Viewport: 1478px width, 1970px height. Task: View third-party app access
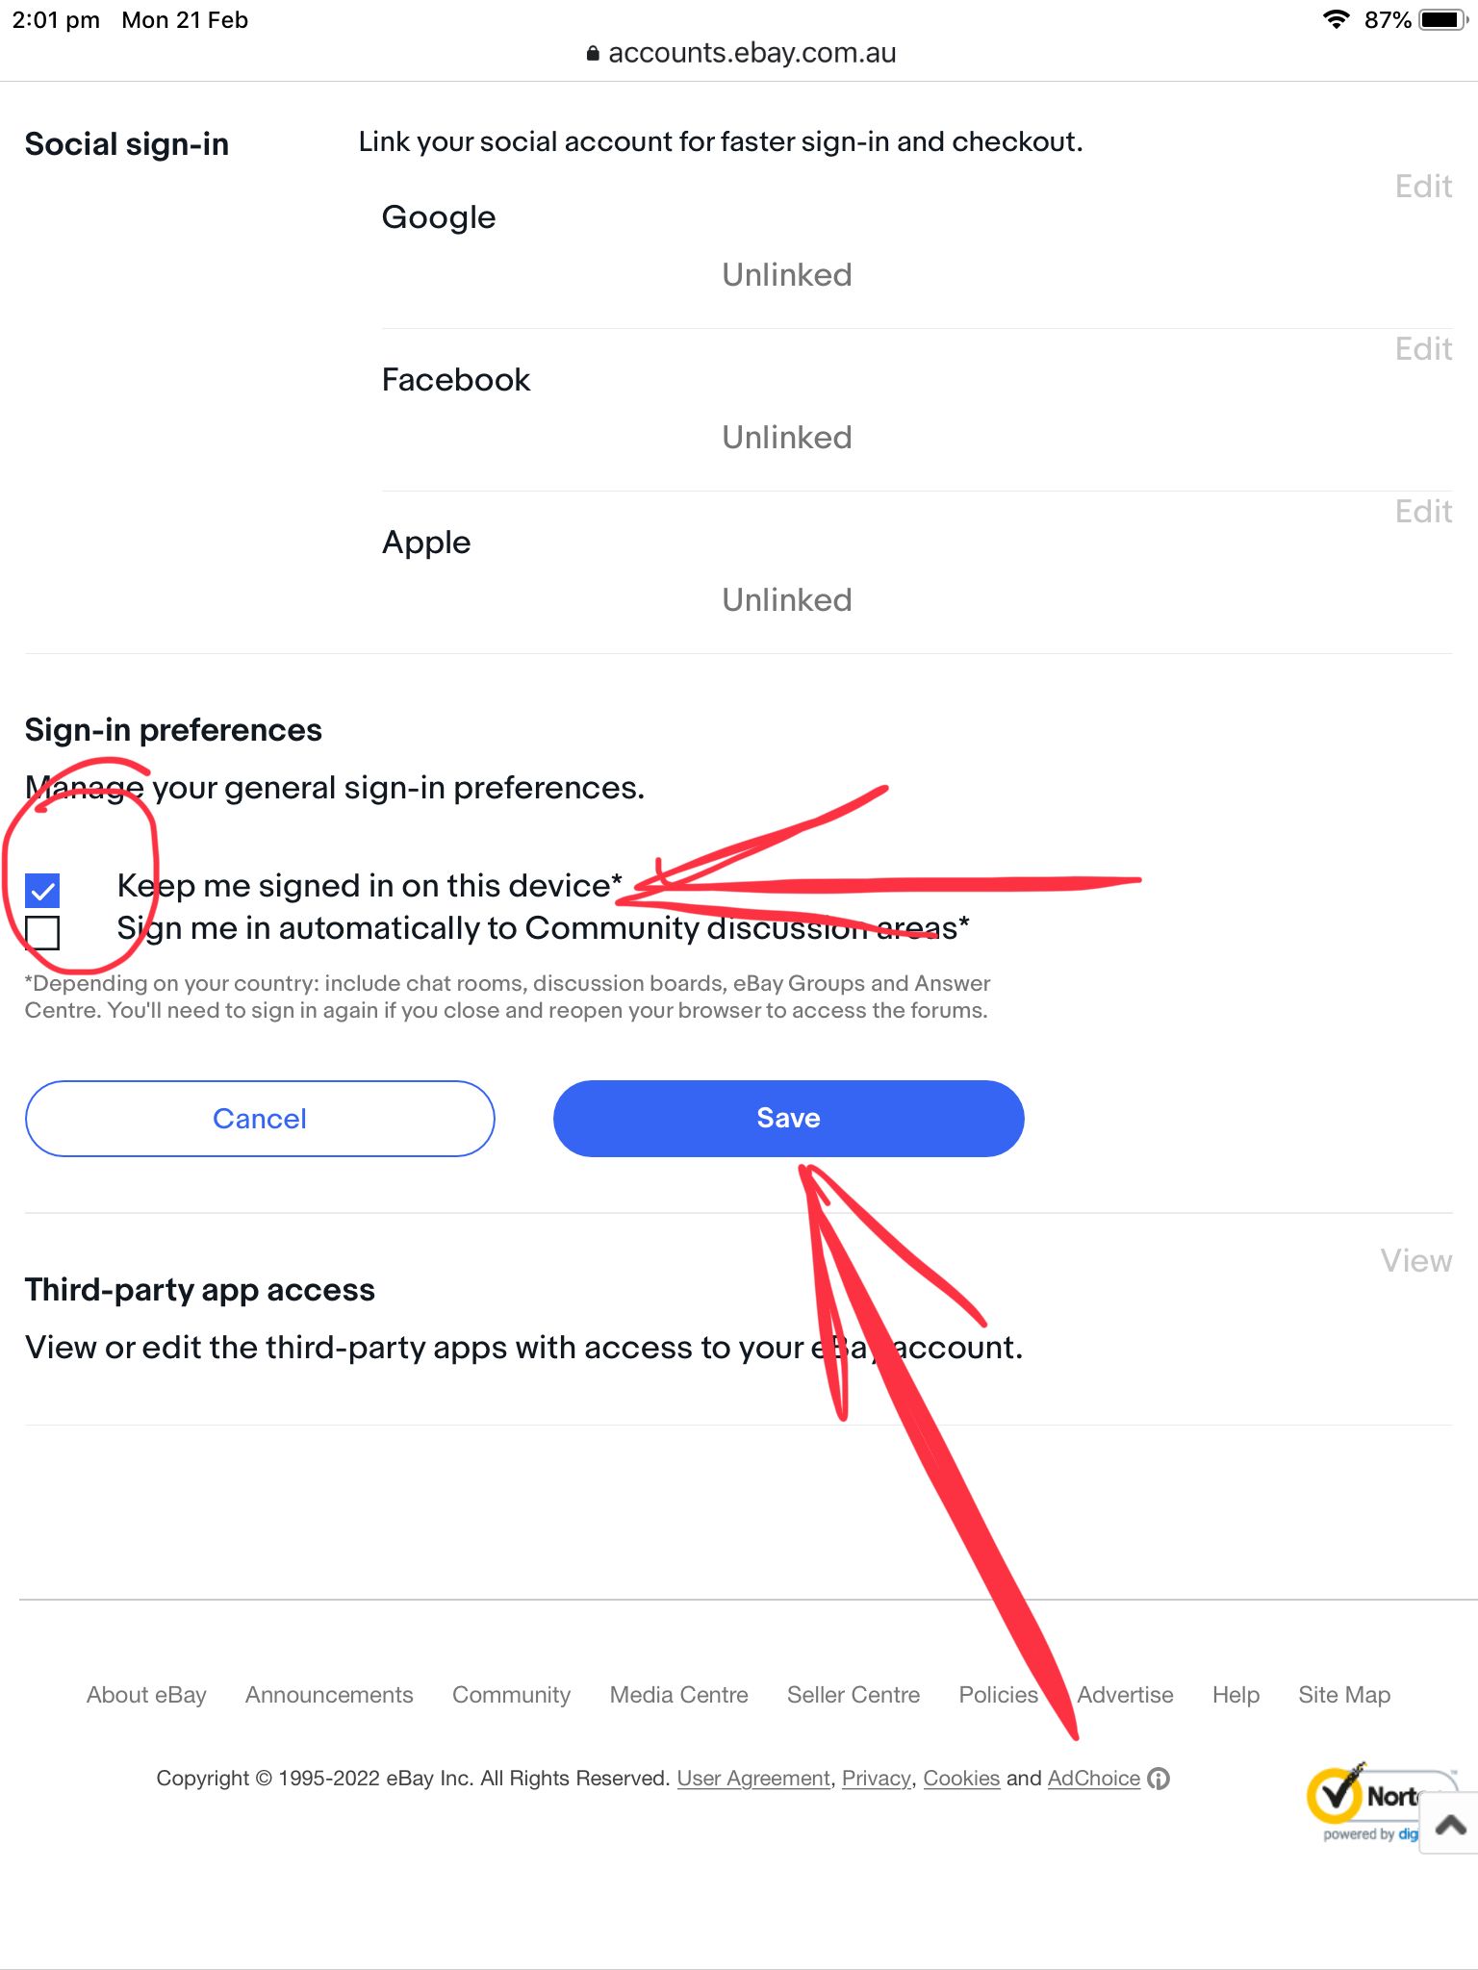pos(1415,1261)
